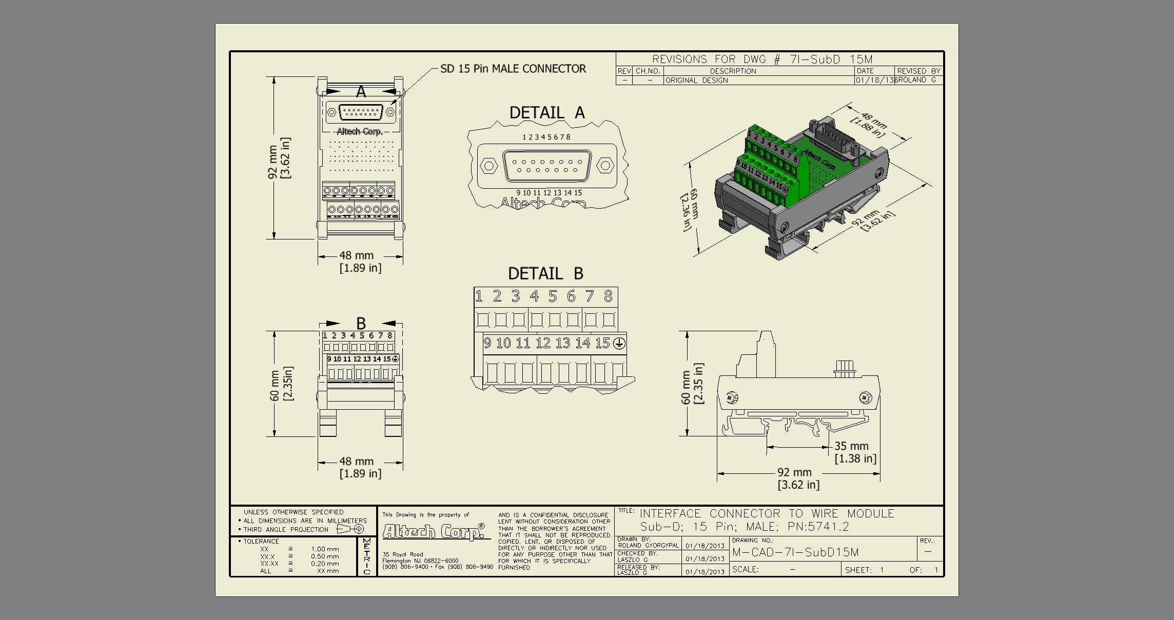This screenshot has width=1174, height=620.
Task: Click the 'DETAIL B' heading
Action: click(545, 273)
